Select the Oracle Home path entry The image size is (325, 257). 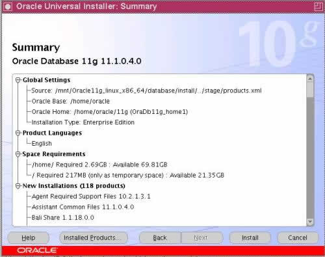tap(110, 112)
